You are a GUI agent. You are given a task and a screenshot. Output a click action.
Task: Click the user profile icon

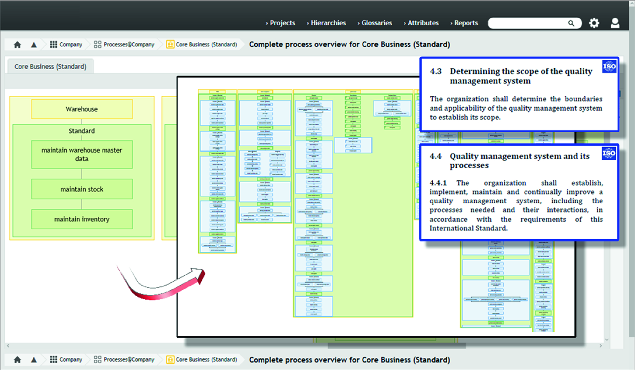615,22
